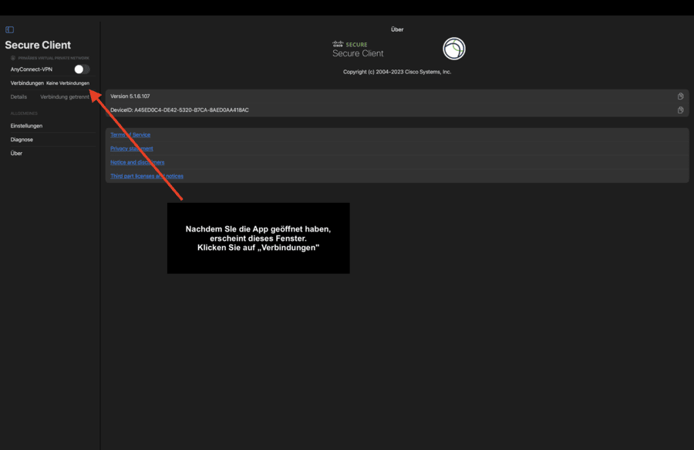Open the Terms of Service link
Viewport: 694px width, 450px height.
click(x=130, y=134)
